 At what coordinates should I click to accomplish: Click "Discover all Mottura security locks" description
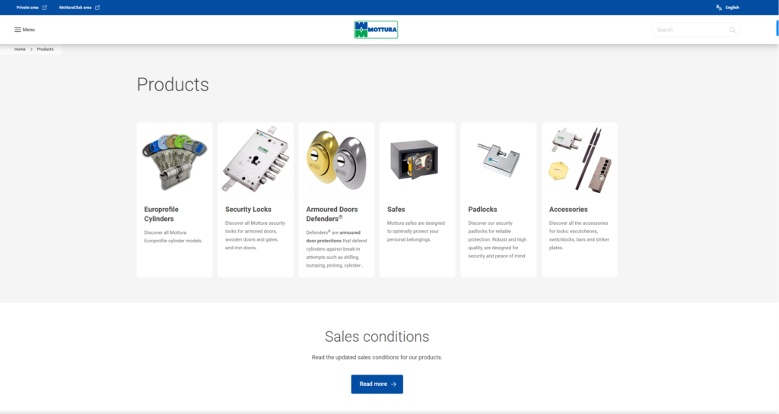[256, 235]
